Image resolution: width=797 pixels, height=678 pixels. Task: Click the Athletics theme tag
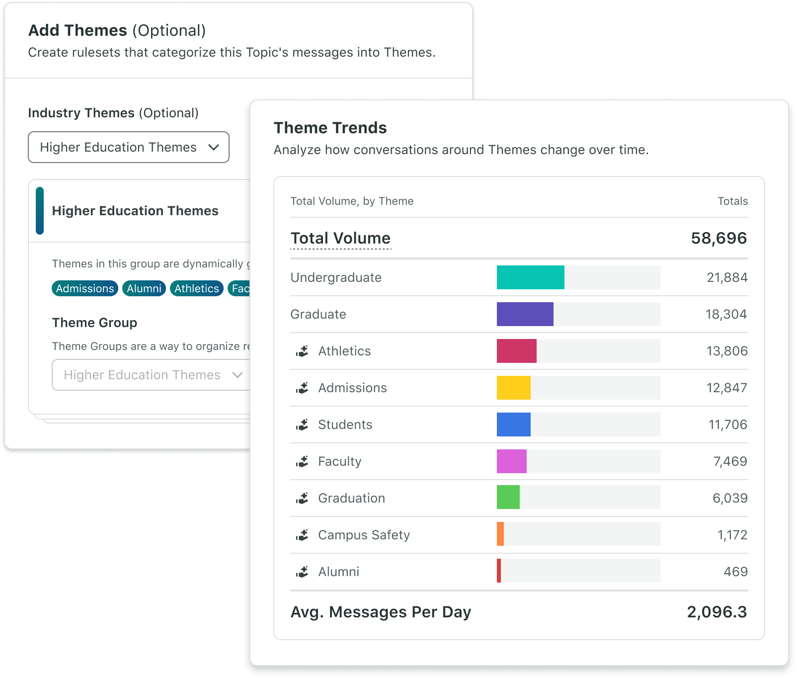(196, 288)
